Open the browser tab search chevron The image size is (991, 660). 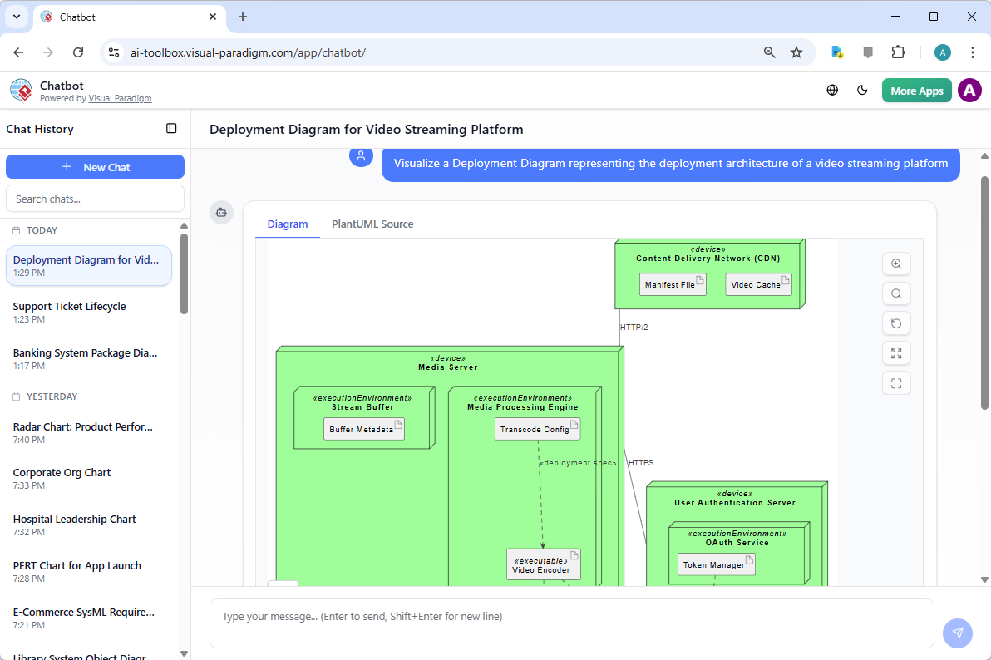pyautogui.click(x=16, y=17)
